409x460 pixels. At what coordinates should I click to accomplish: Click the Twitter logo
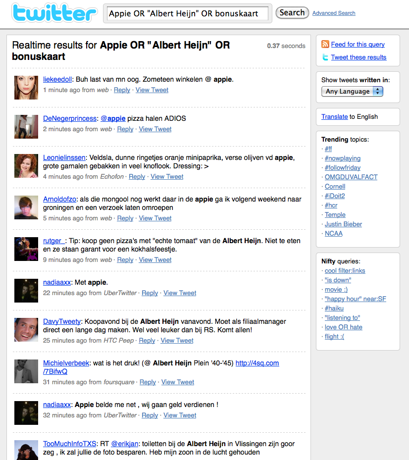(x=54, y=13)
